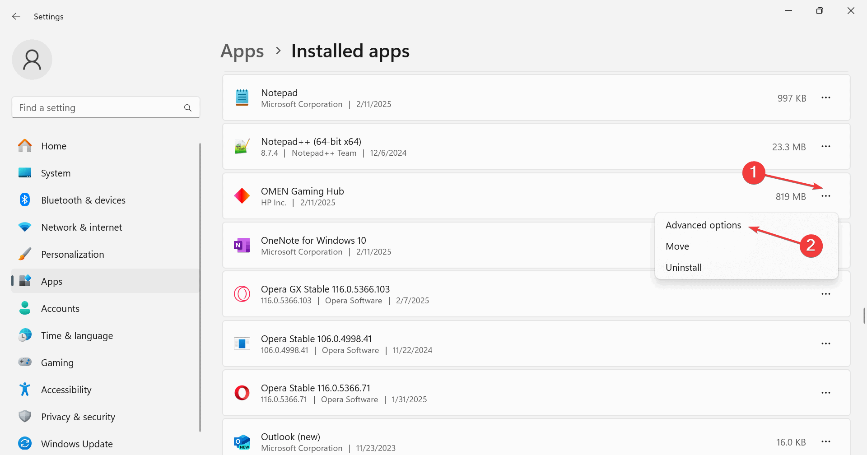867x455 pixels.
Task: Click the OMEN Gaming Hub title
Action: [x=302, y=191]
